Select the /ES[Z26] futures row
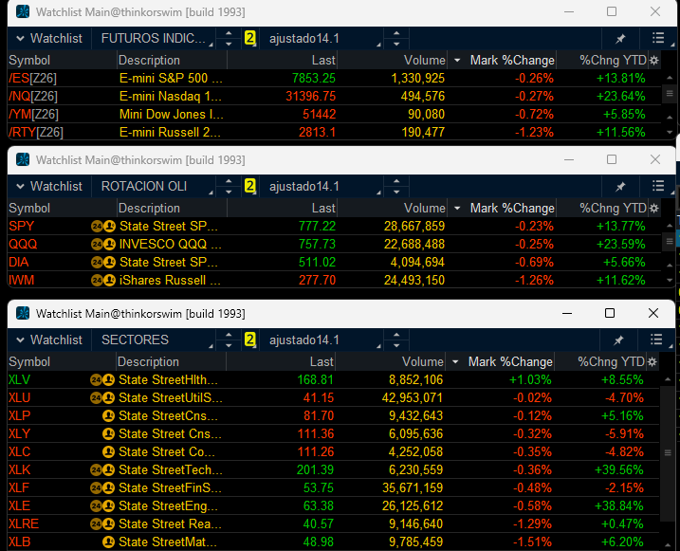The image size is (680, 551). 334,78
